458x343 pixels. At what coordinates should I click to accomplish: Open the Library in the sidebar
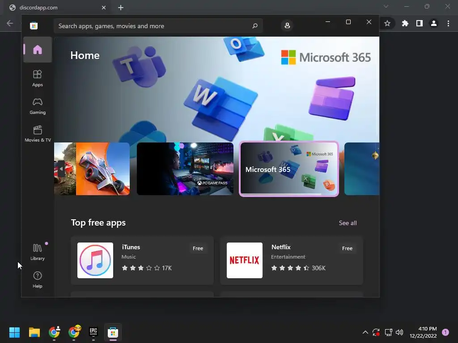tap(38, 252)
